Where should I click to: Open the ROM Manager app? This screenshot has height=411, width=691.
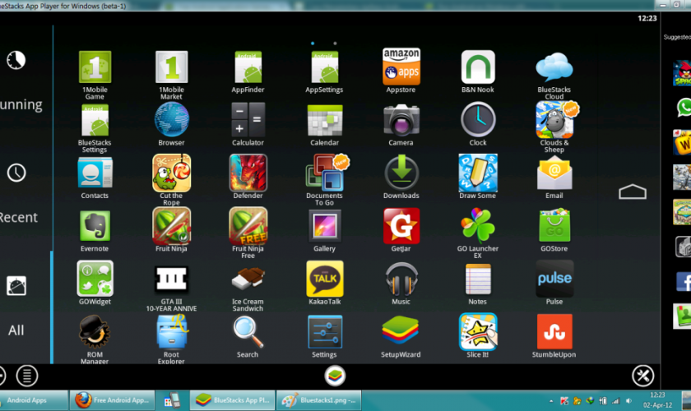(x=95, y=332)
